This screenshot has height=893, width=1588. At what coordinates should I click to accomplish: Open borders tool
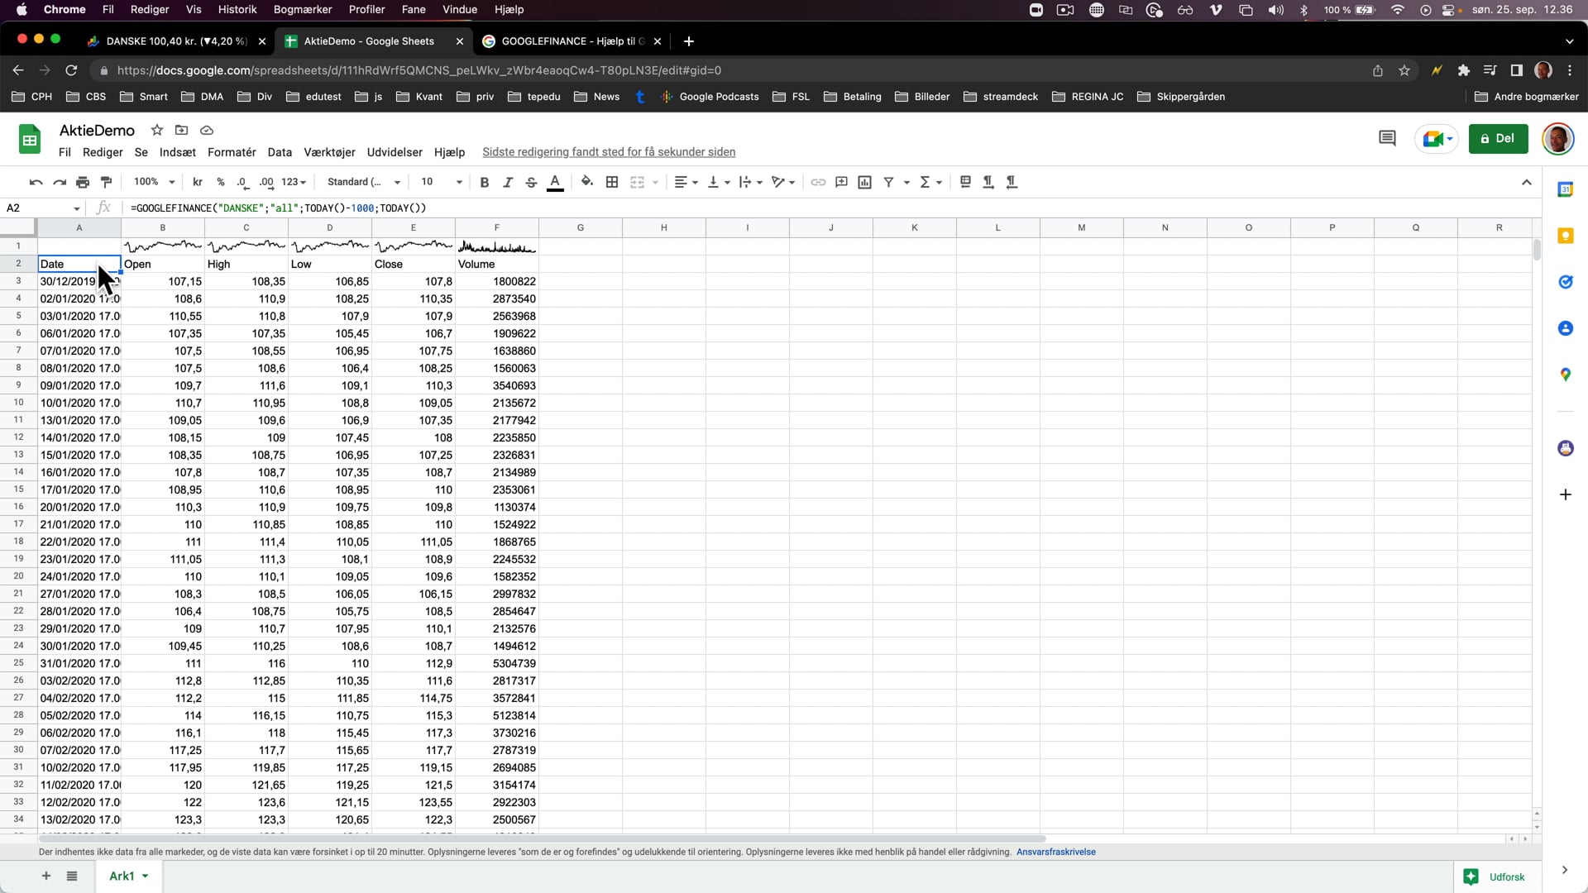coord(612,182)
